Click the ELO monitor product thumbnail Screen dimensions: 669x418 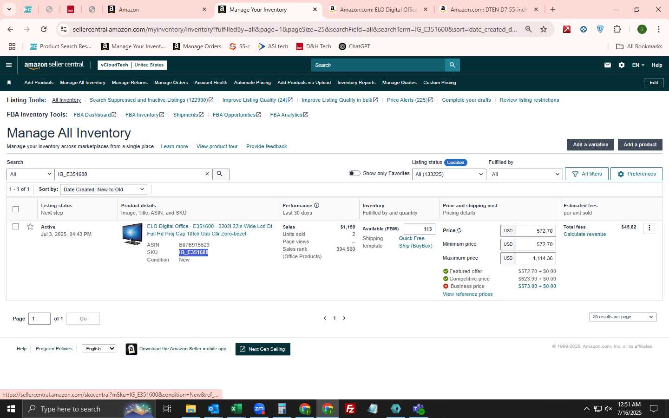[132, 234]
